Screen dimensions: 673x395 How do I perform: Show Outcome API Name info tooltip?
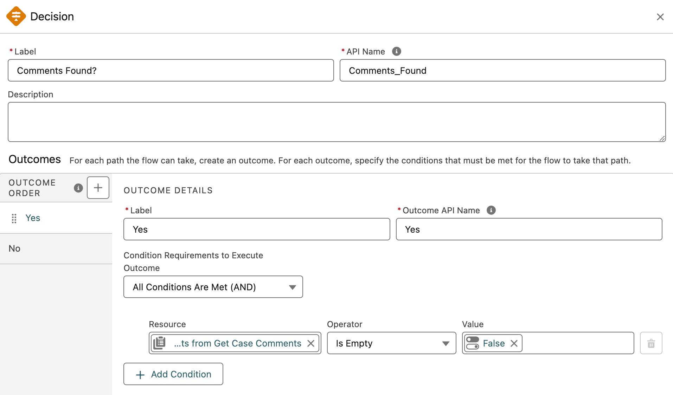click(491, 210)
